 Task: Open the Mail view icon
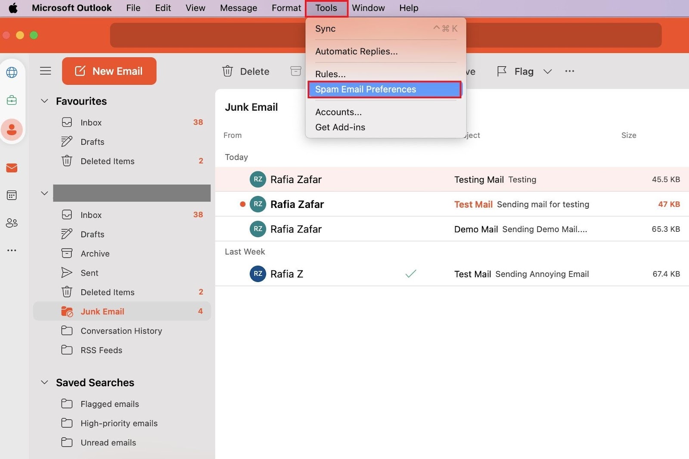coord(12,168)
